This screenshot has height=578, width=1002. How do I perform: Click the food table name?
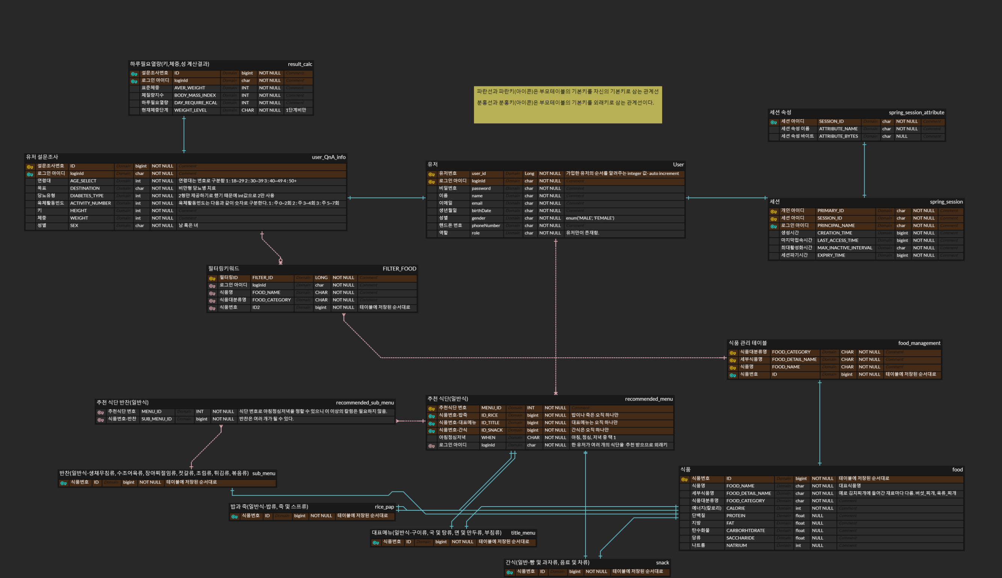click(957, 470)
